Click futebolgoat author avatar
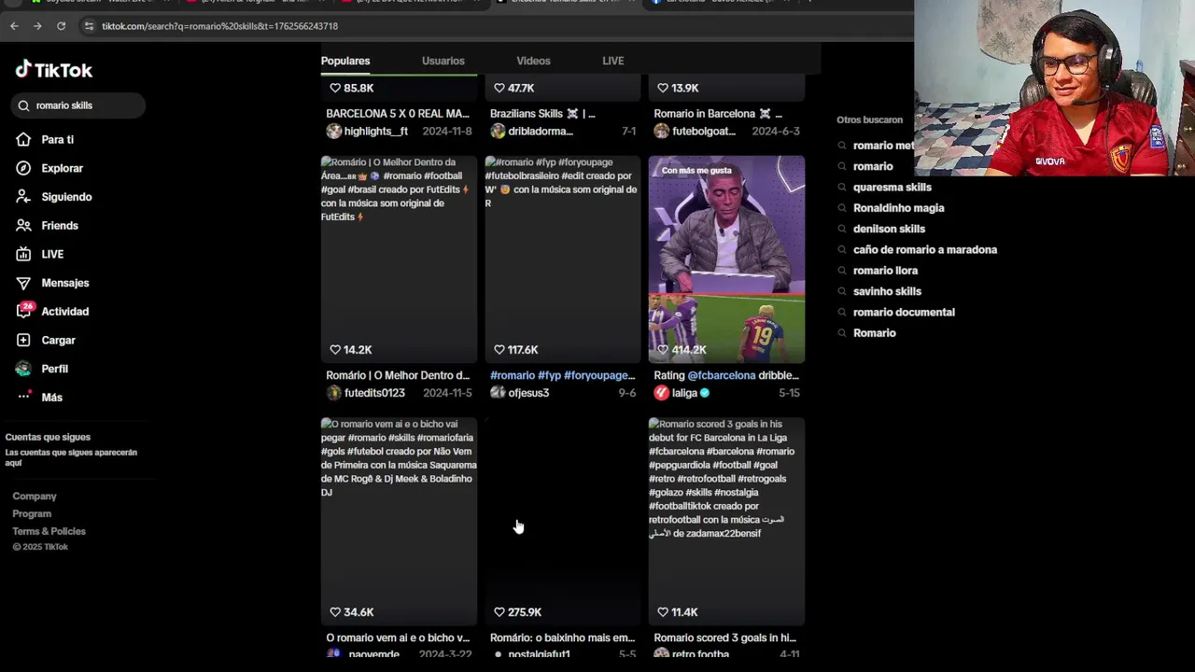 [x=661, y=132]
